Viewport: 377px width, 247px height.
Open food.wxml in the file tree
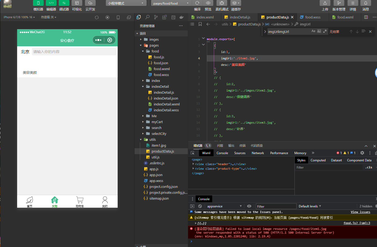[x=161, y=69]
